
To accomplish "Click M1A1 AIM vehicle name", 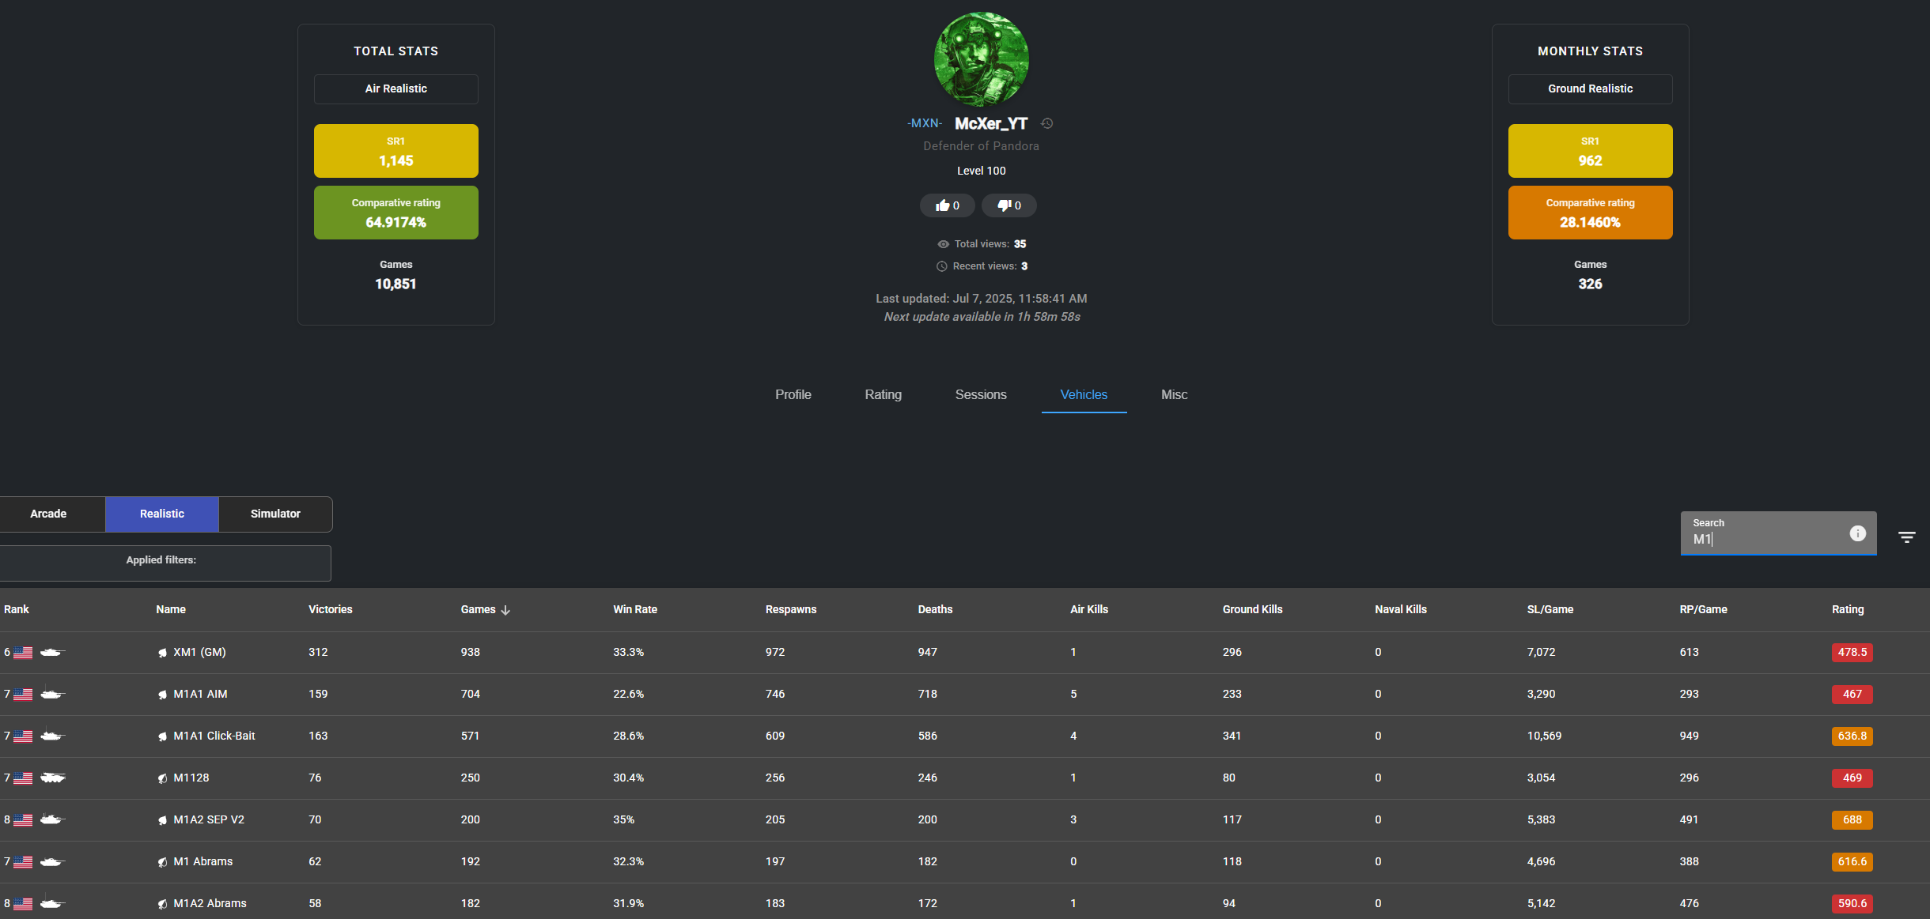I will click(x=200, y=694).
